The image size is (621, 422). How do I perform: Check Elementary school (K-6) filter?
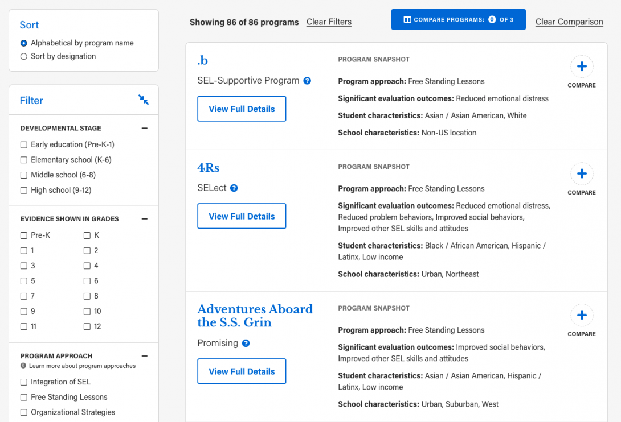tap(24, 160)
